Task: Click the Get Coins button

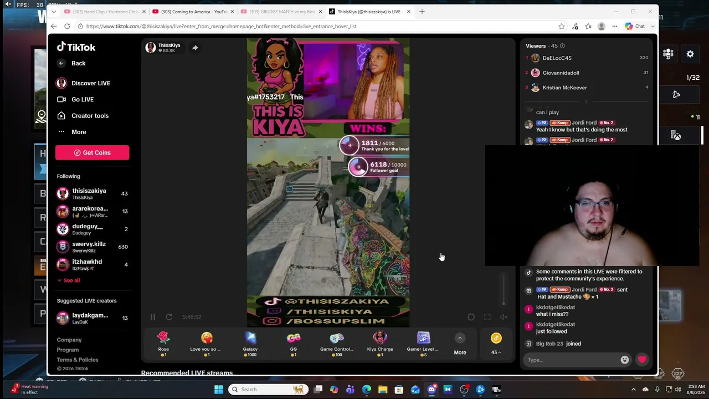Action: click(92, 152)
